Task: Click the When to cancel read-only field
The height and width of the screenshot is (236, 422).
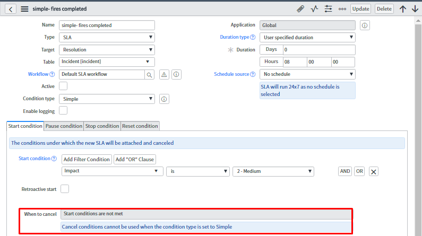Action: pos(206,214)
